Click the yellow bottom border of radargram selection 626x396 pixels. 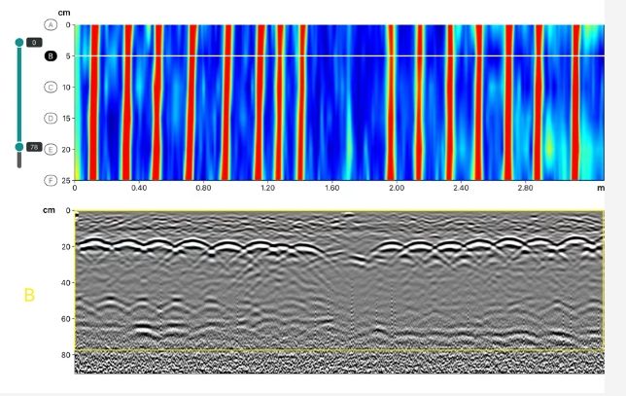tap(340, 350)
